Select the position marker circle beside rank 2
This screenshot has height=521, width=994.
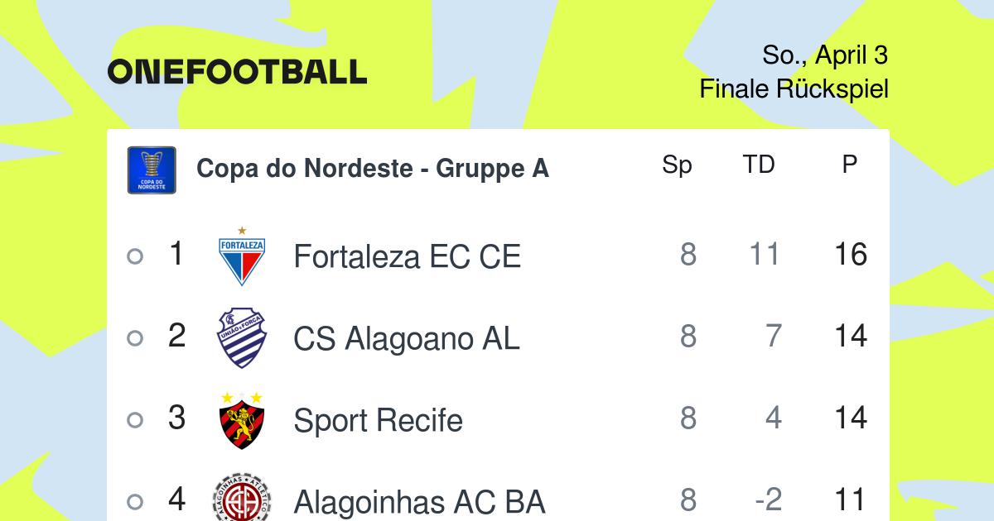[135, 338]
